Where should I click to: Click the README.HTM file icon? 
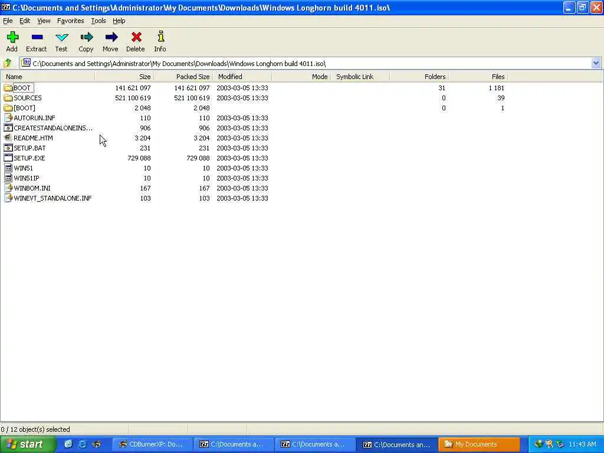click(x=8, y=138)
